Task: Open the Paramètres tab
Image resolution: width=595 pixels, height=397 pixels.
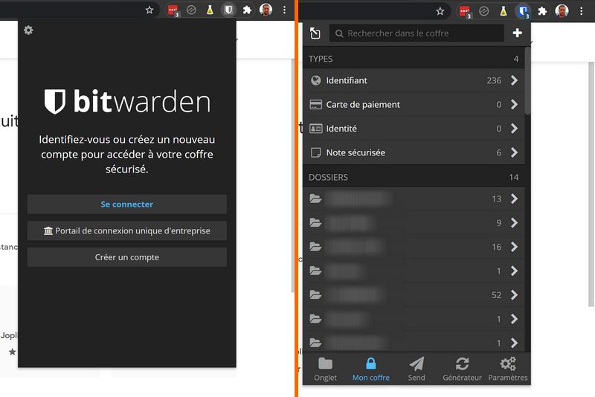Action: tap(508, 369)
